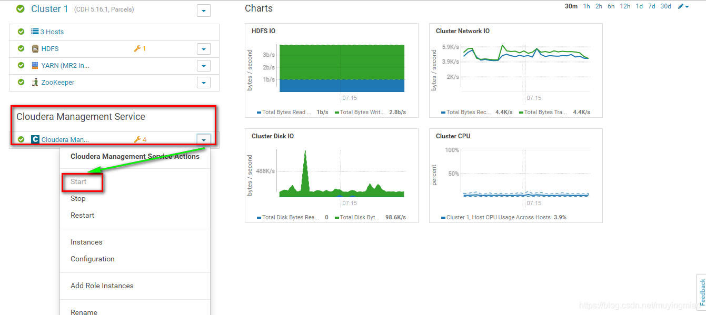This screenshot has height=315, width=706.
Task: Open the YARN actions dropdown
Action: pos(204,66)
